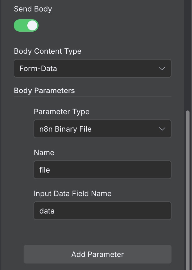Click the Send Body section label
Screen dimensions: 192x270
coord(33,9)
